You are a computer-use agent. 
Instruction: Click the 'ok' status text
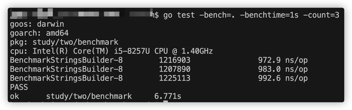[x=14, y=97]
